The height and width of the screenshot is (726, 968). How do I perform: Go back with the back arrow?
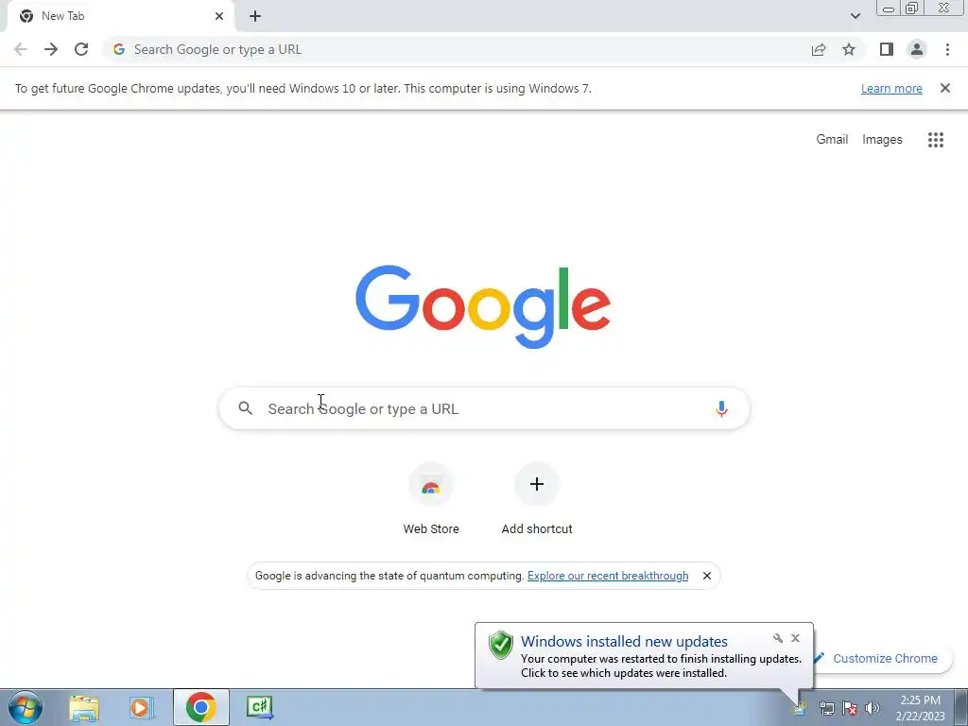click(x=21, y=49)
